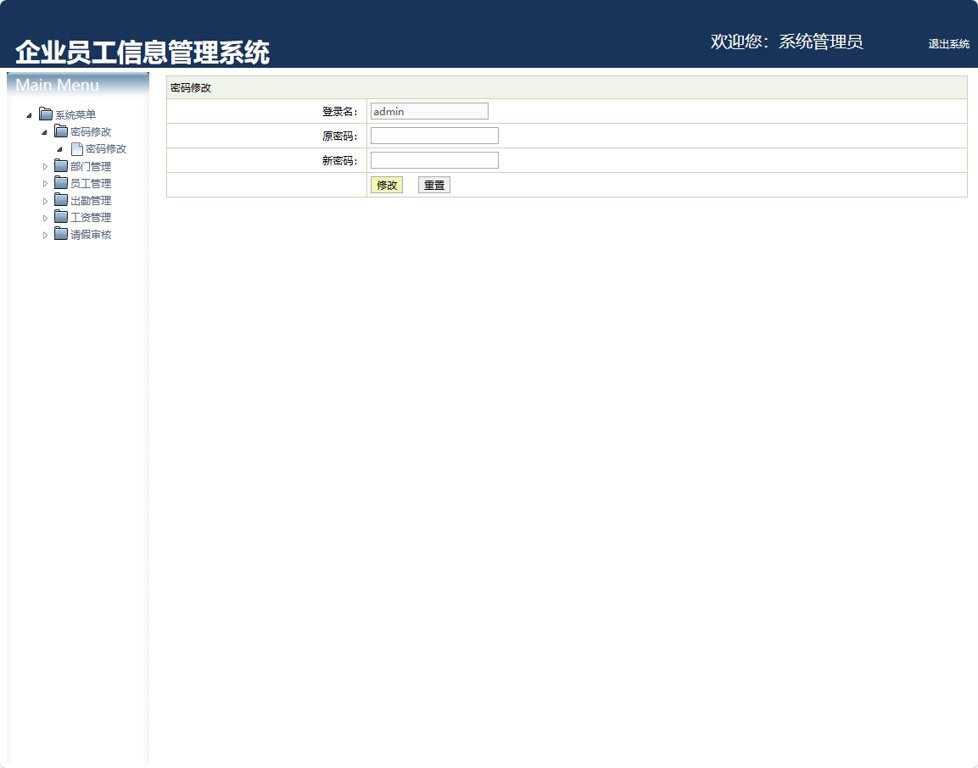Click the page icon beside nested 密码修改 item
Image resolution: width=978 pixels, height=768 pixels.
tap(75, 148)
